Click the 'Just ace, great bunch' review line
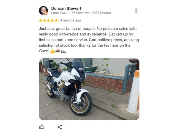 tap(88, 29)
